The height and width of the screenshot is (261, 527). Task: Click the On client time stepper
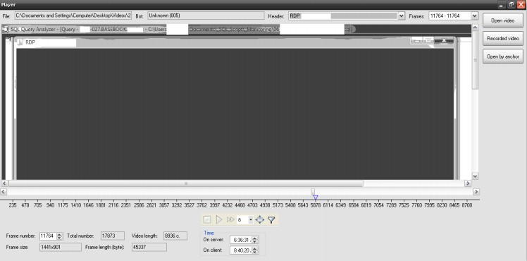tap(255, 250)
